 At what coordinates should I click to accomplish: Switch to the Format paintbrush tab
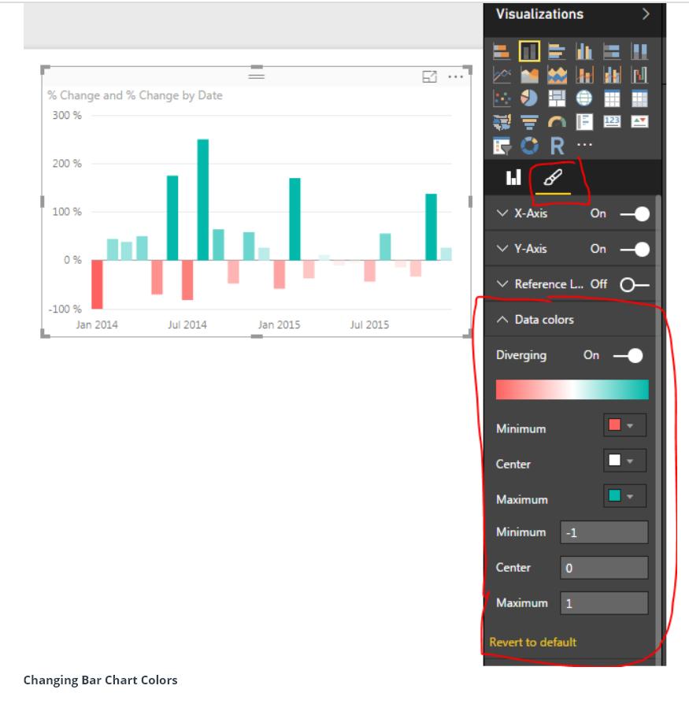[x=553, y=178]
